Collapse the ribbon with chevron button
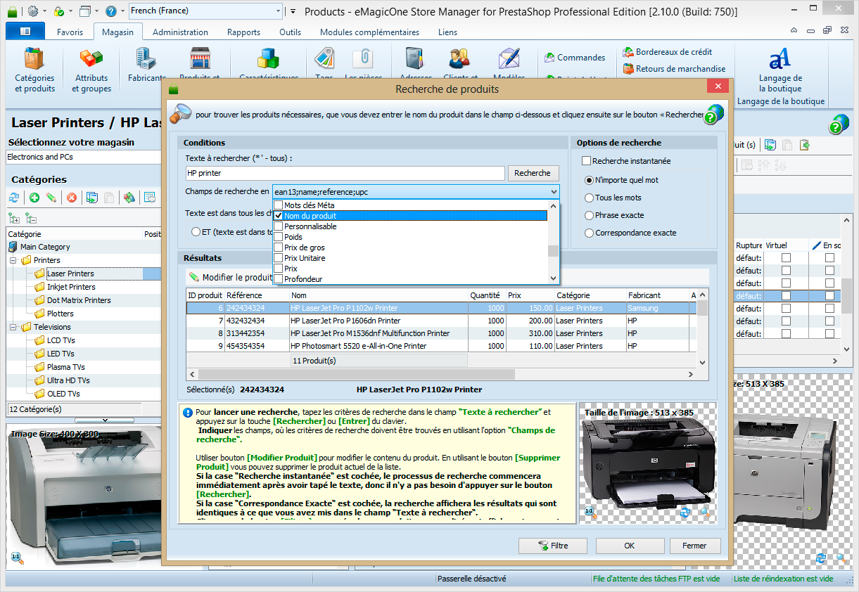The width and height of the screenshot is (859, 592). click(x=794, y=32)
